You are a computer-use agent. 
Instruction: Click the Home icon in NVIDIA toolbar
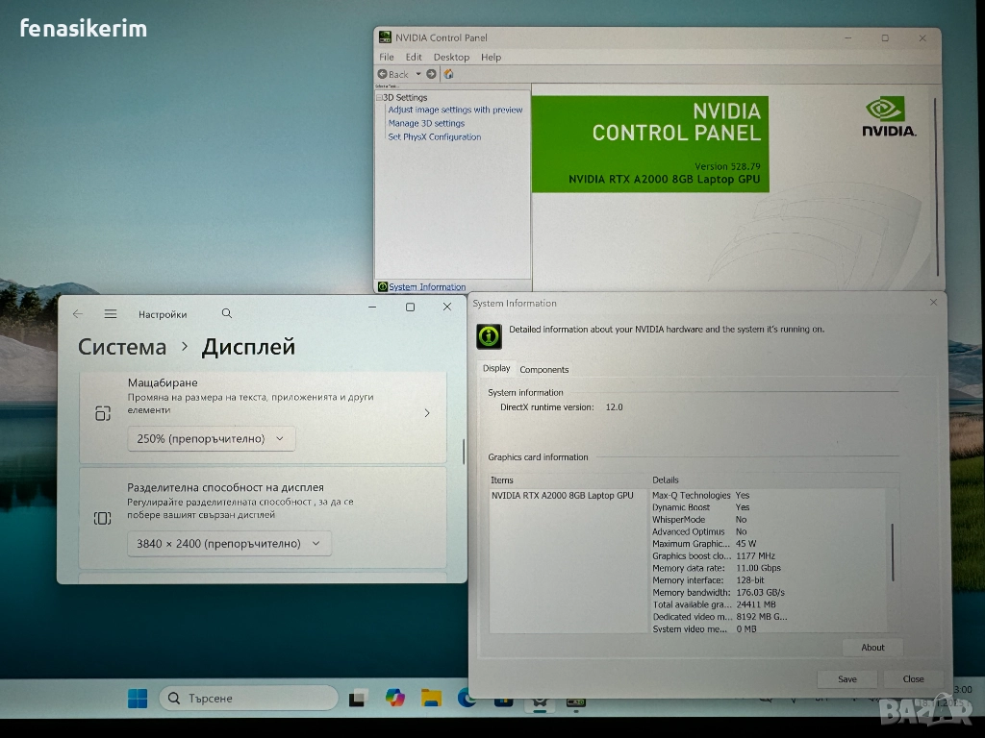(448, 74)
